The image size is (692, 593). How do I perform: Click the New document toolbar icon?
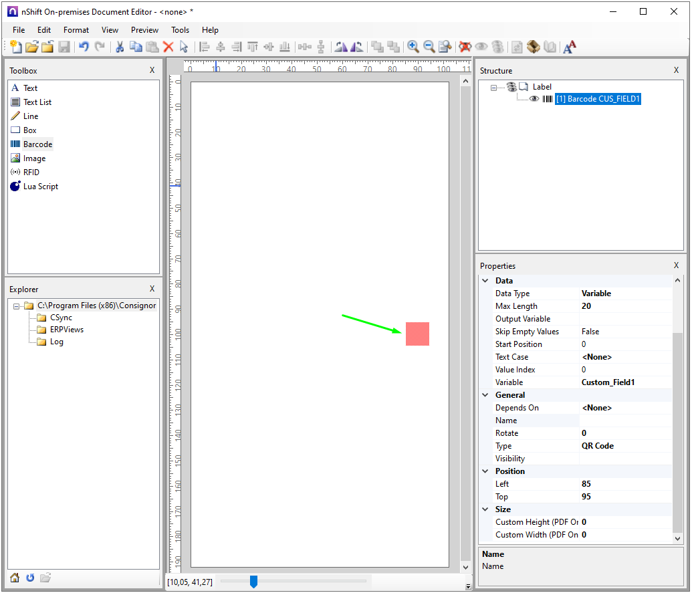pyautogui.click(x=15, y=47)
